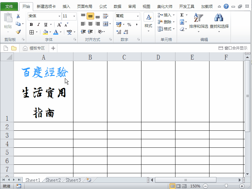The image size is (252, 189).
Task: Increase indent
Action: (x=90, y=32)
